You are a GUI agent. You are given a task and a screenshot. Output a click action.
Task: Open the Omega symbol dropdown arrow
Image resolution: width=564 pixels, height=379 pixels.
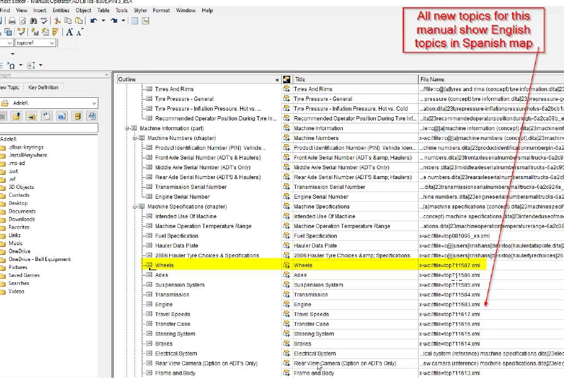[21, 65]
